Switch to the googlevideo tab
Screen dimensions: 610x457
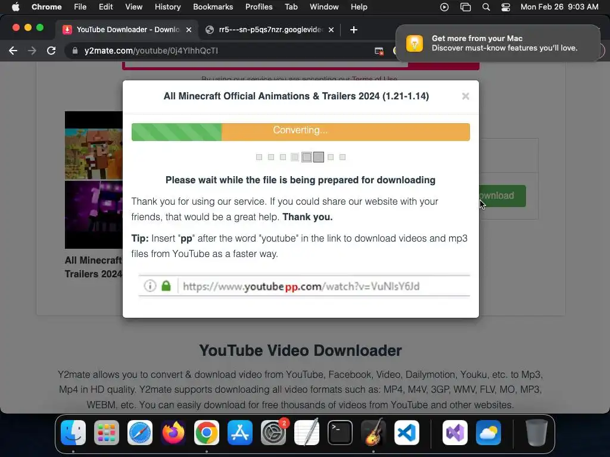coord(270,30)
